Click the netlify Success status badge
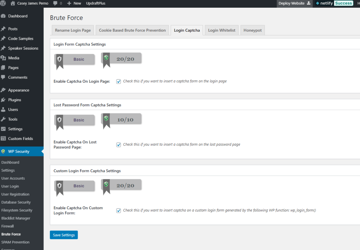This screenshot has width=360, height=250. [x=343, y=3]
